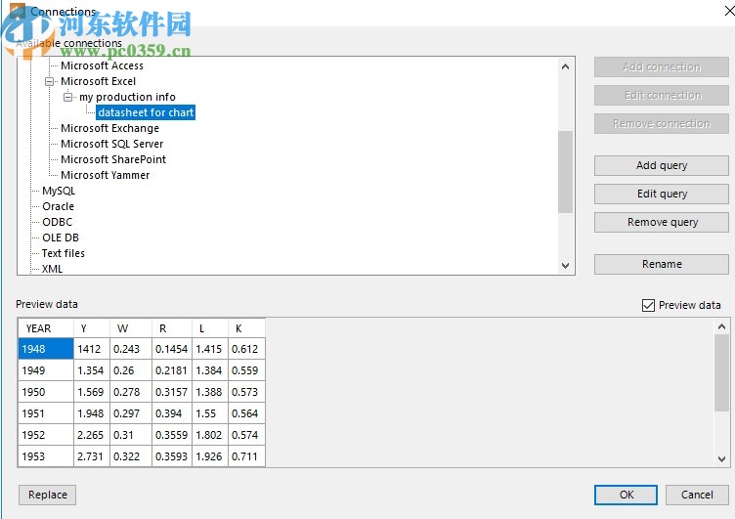Click the connections tree scroll up arrow
The image size is (735, 519).
[x=565, y=66]
